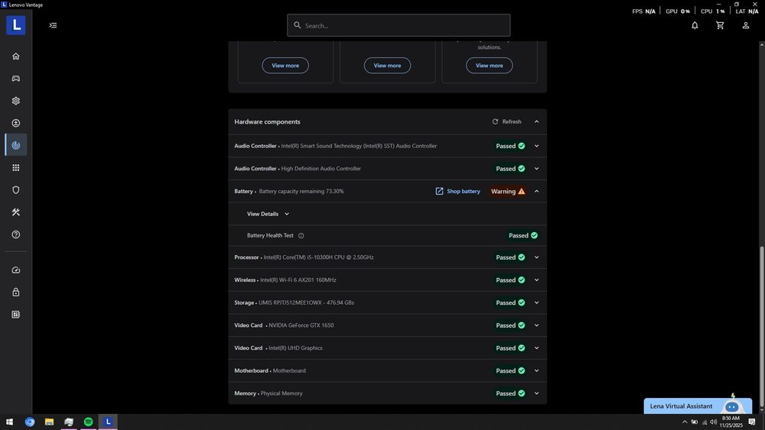Viewport: 765px width, 430px height.
Task: Open Windows Start menu
Action: click(x=9, y=422)
